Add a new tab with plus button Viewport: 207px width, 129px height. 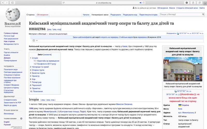pyautogui.click(x=205, y=4)
